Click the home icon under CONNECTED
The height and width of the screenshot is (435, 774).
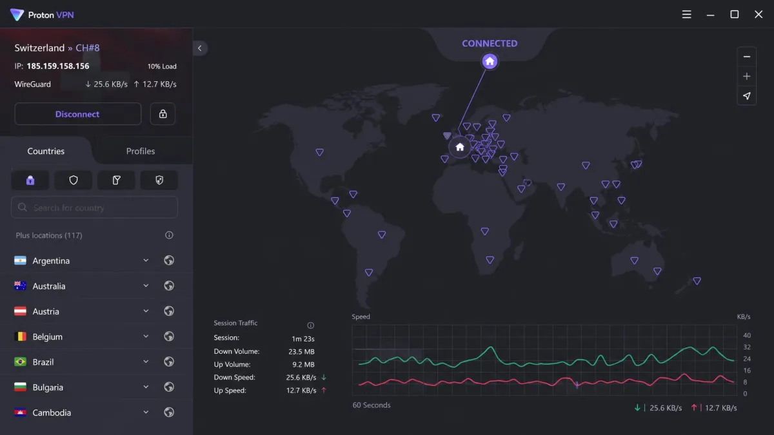pos(490,61)
